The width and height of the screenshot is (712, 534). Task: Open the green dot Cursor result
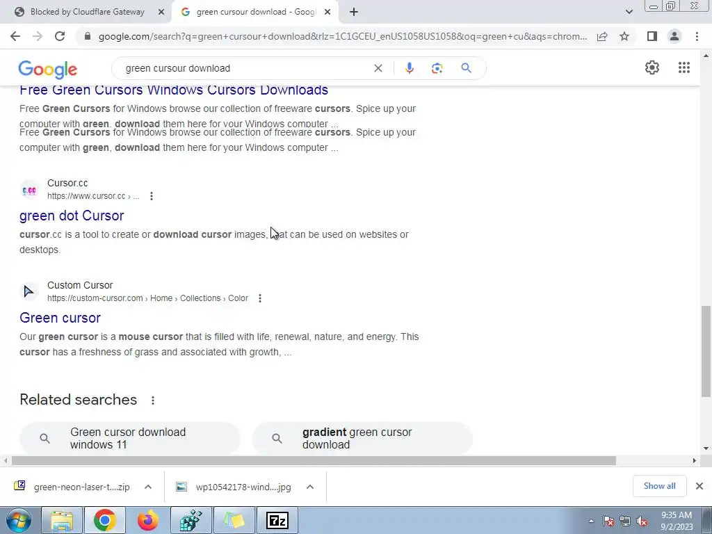[x=72, y=216]
